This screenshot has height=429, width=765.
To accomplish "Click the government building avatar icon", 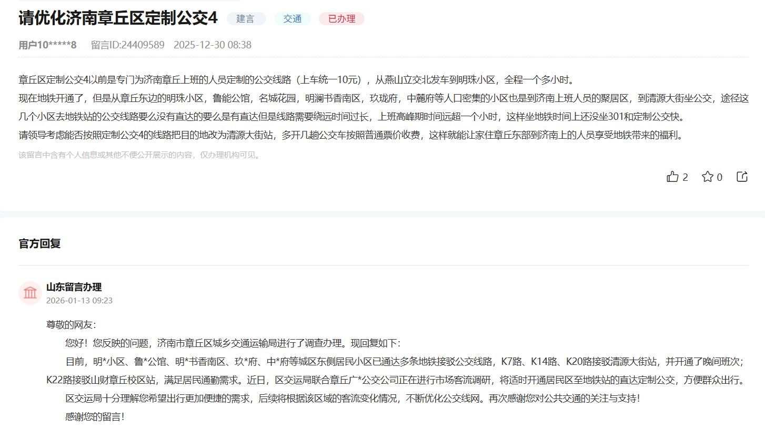I will point(30,293).
